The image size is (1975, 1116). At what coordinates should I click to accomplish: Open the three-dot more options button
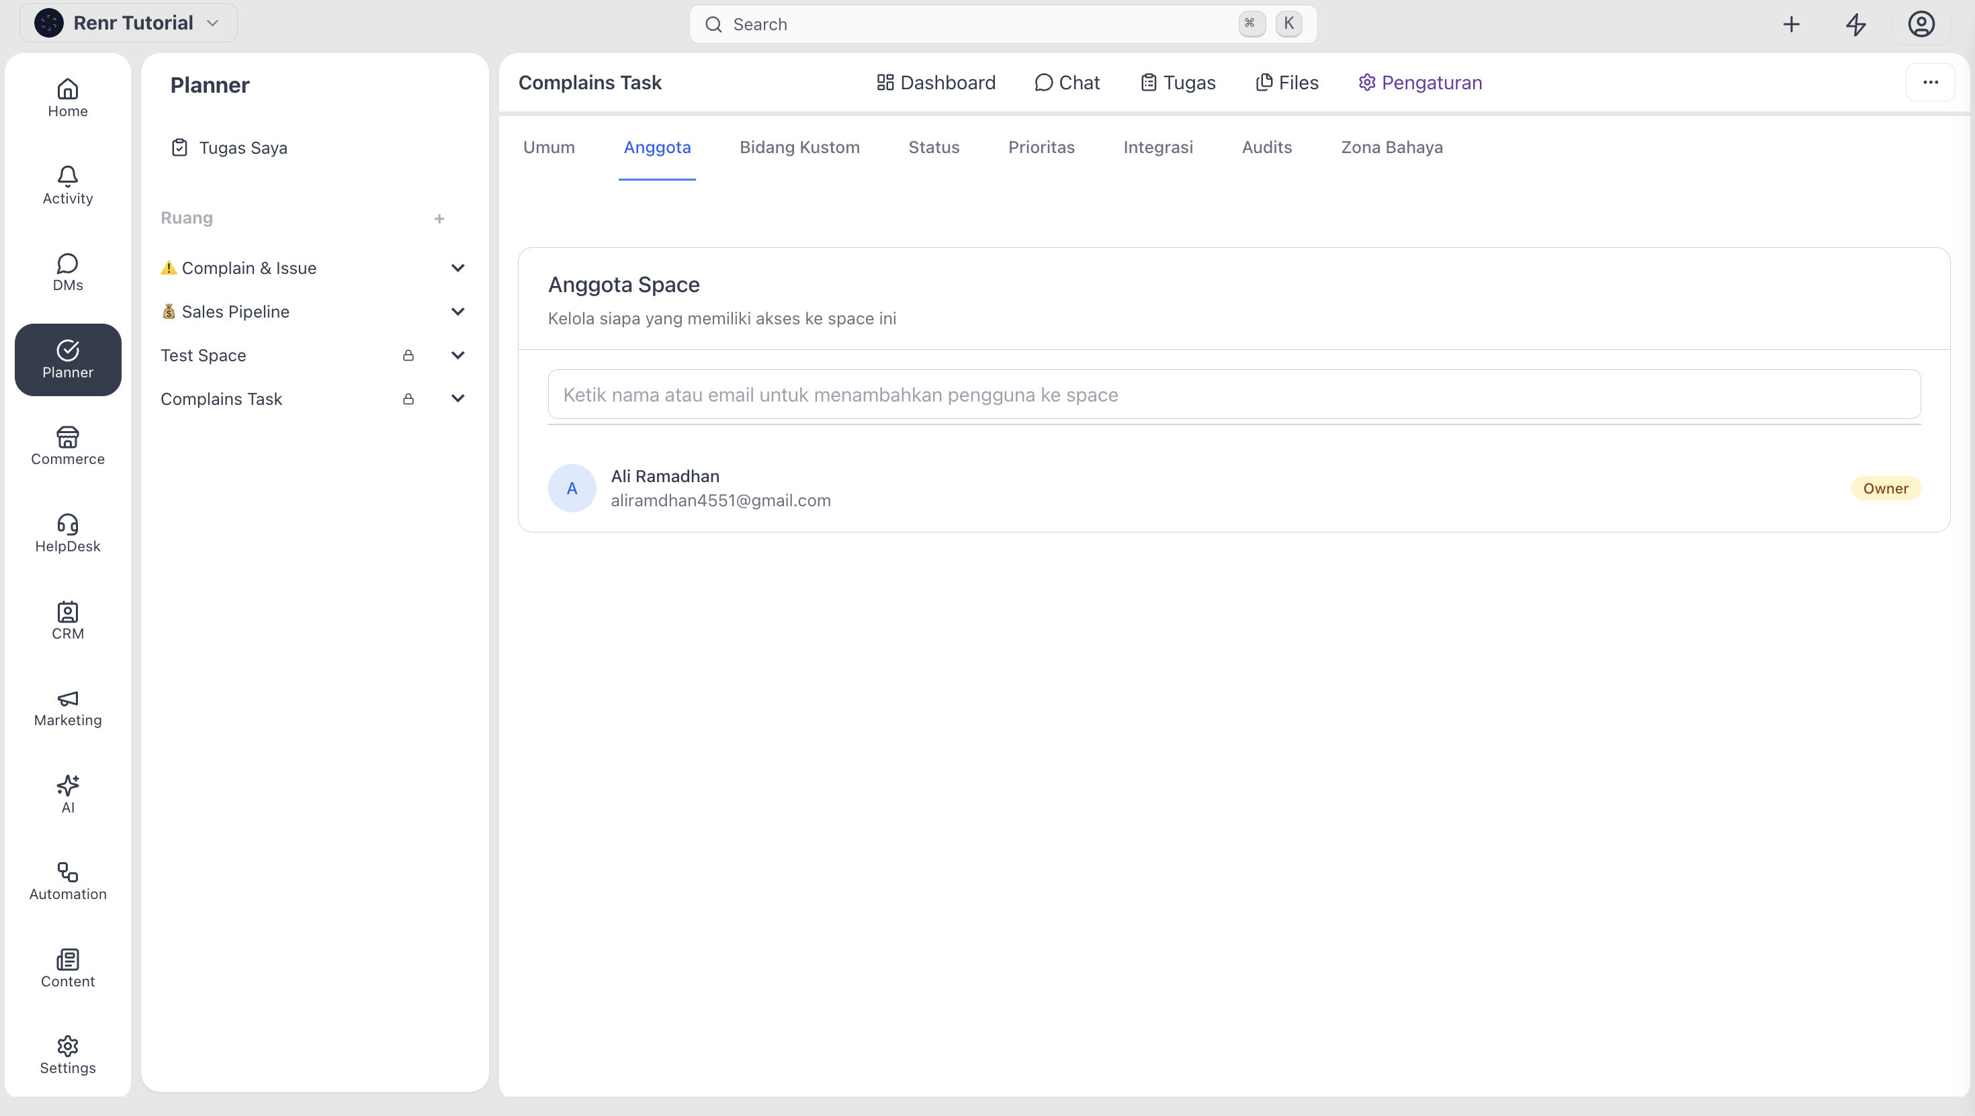point(1931,83)
